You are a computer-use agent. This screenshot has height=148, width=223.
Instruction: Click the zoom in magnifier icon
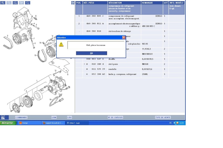pyautogui.click(x=3, y=3)
